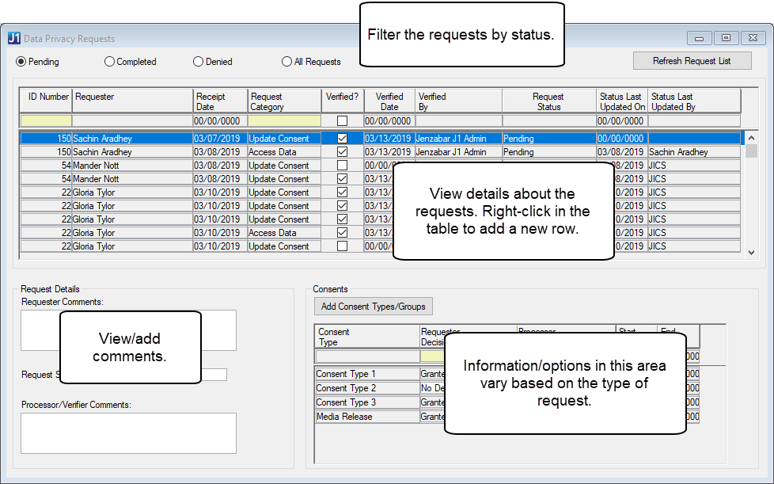Click Request Category filter field
The image size is (774, 484).
tap(284, 121)
